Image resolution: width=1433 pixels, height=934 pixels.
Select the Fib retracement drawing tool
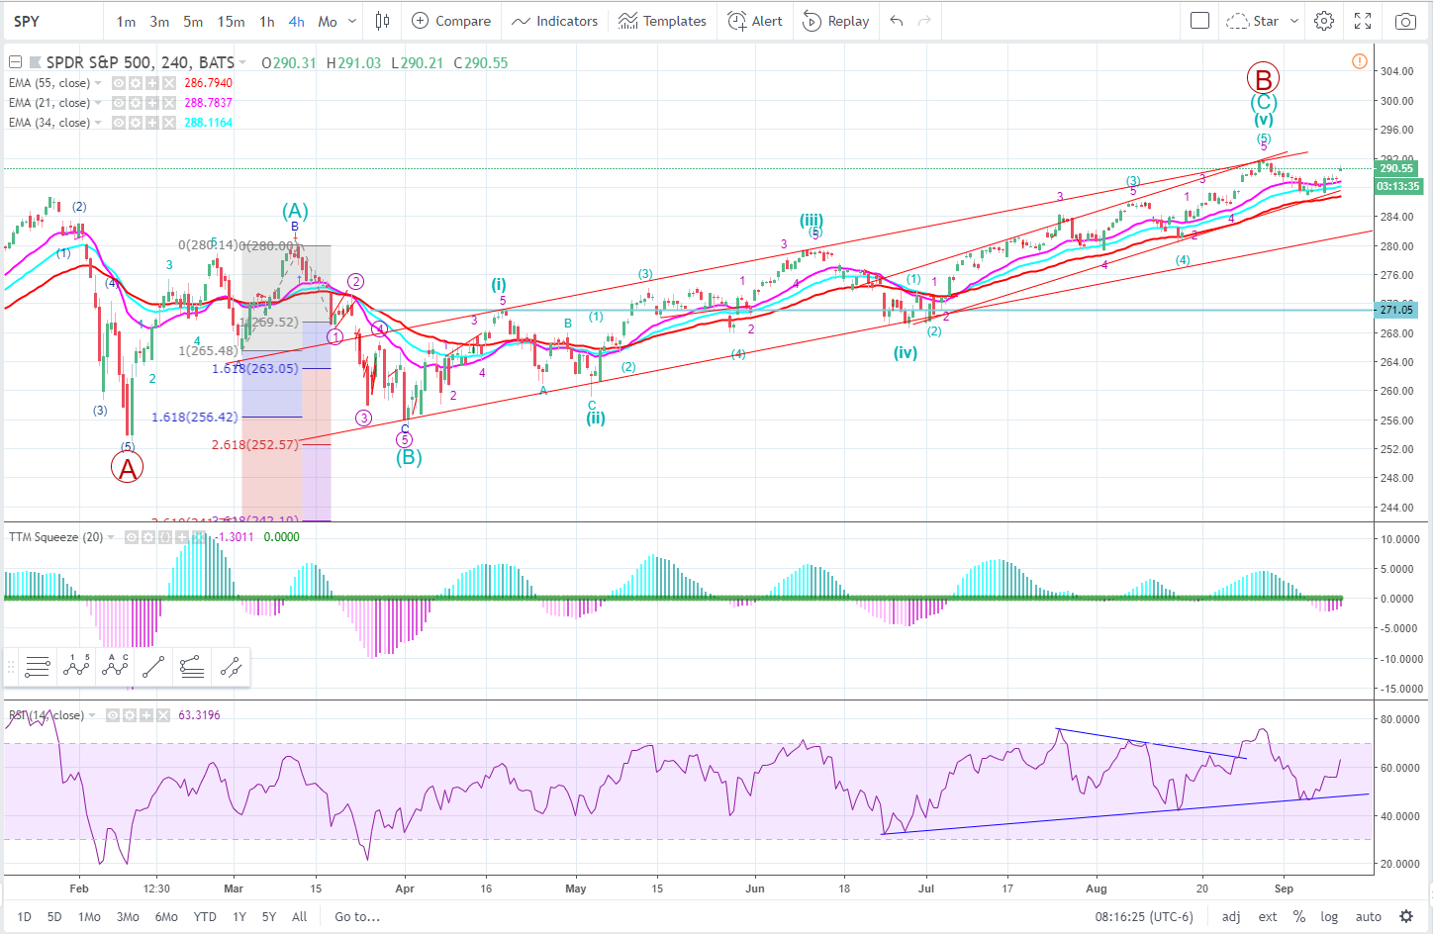tap(38, 668)
